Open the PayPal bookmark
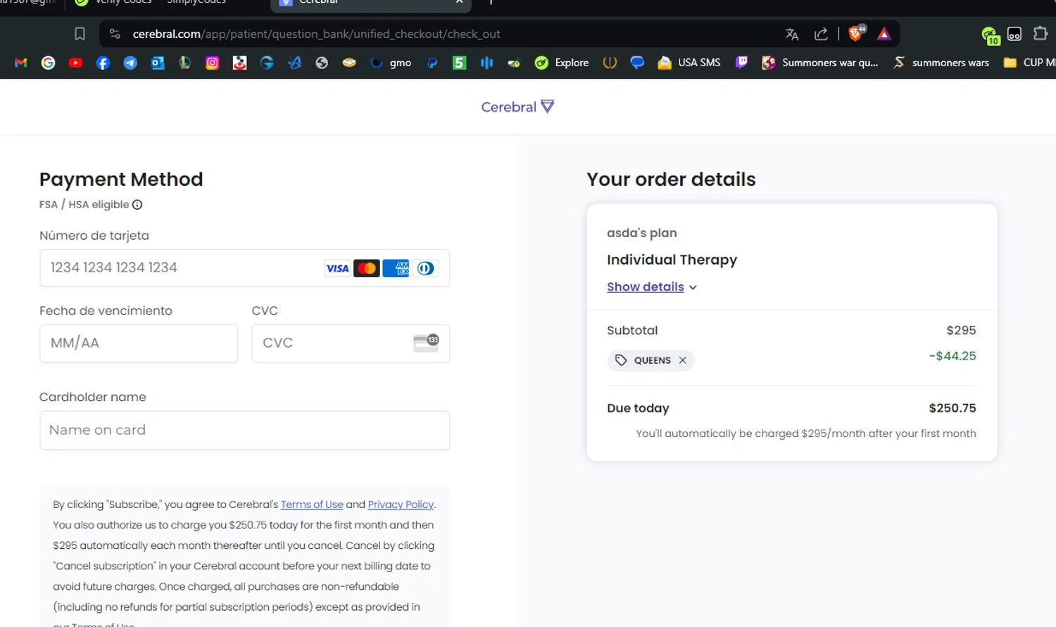1056x627 pixels. (x=432, y=63)
